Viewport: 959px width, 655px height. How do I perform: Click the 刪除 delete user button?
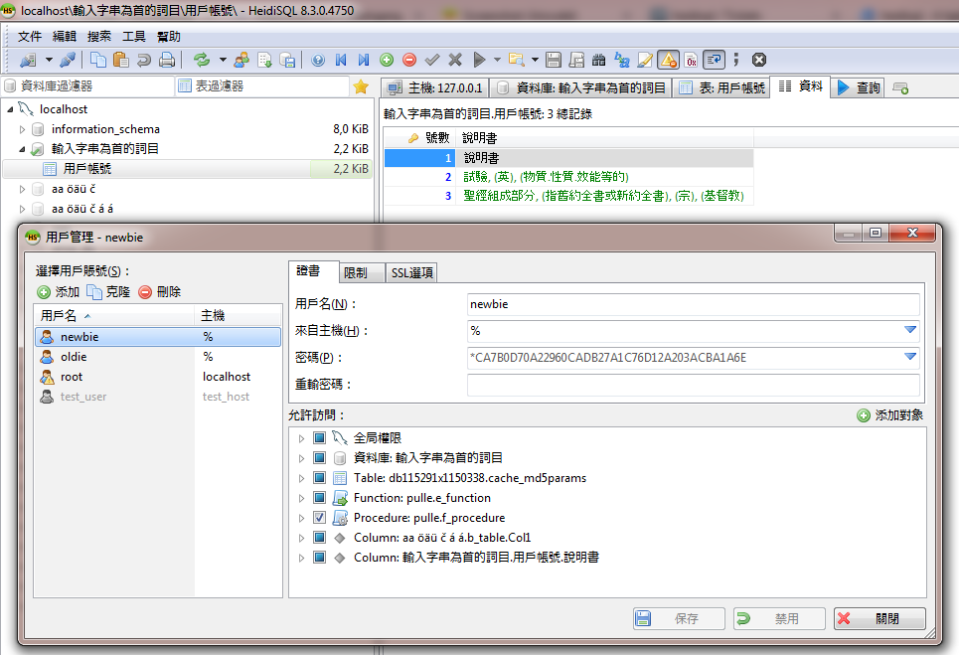160,292
